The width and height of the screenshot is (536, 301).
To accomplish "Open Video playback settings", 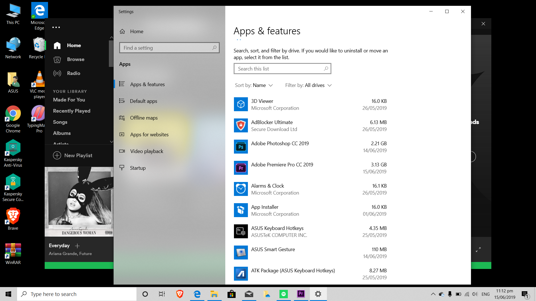I will point(147,151).
